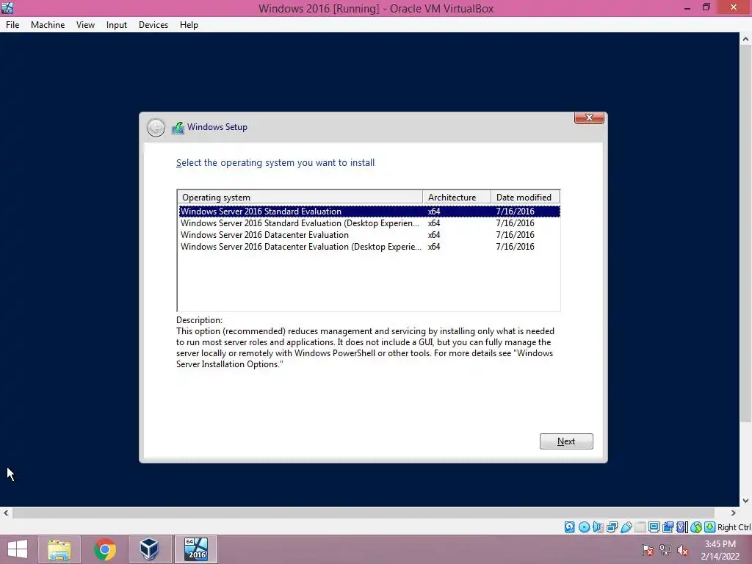Click the Operating system column header

tap(300, 197)
